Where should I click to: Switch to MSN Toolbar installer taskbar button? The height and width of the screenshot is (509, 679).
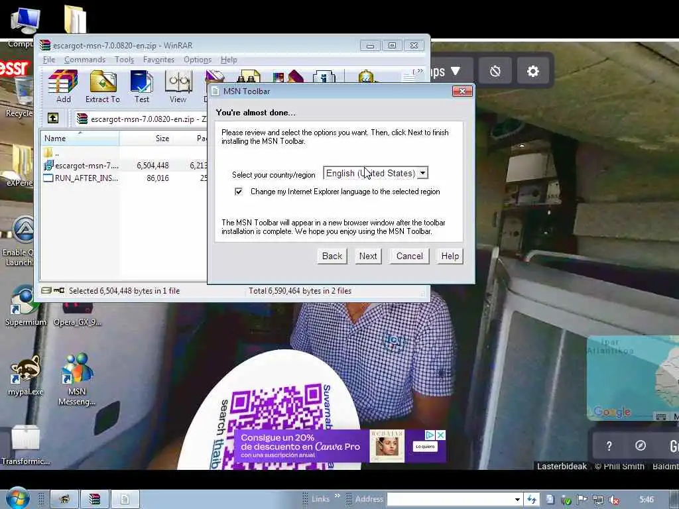click(125, 500)
